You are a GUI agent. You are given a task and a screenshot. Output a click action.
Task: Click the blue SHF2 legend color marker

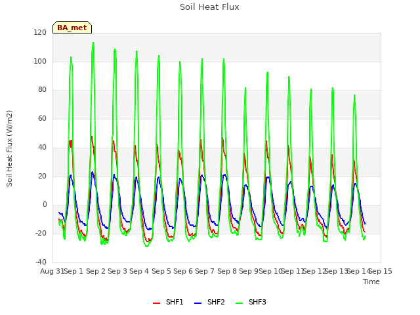pos(198,303)
